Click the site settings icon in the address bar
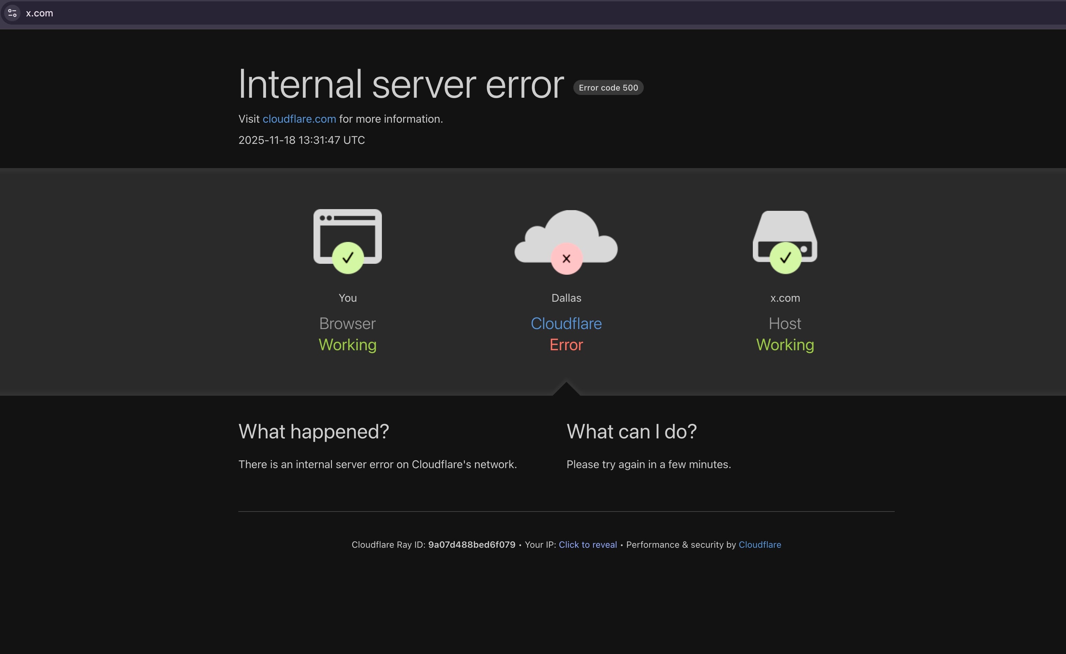Screen dimensions: 1066x654 12,13
